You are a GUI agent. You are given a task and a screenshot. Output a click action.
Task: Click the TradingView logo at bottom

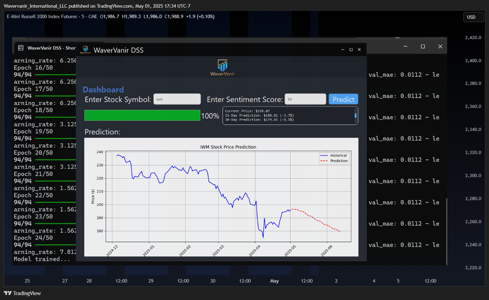pyautogui.click(x=22, y=293)
